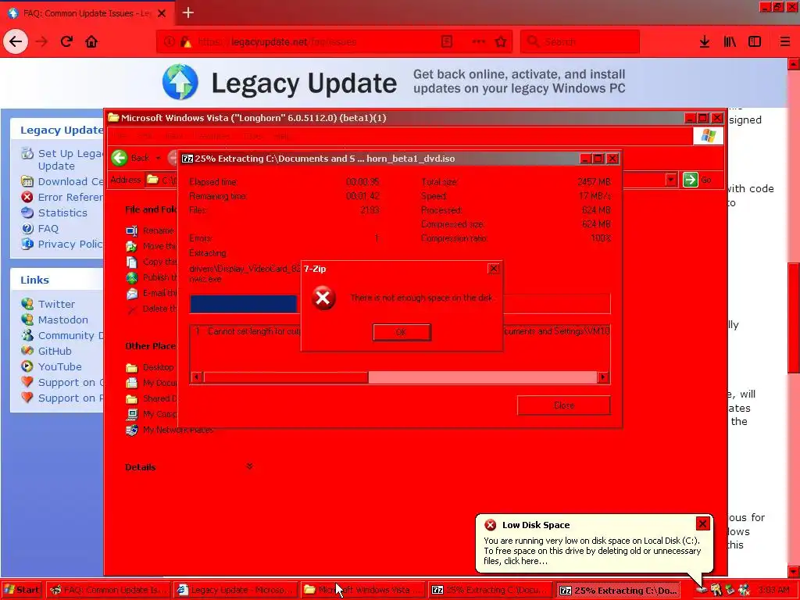Switch to Microsoft Windows Vista taskbar button
Image resolution: width=800 pixels, height=600 pixels.
[x=362, y=591]
